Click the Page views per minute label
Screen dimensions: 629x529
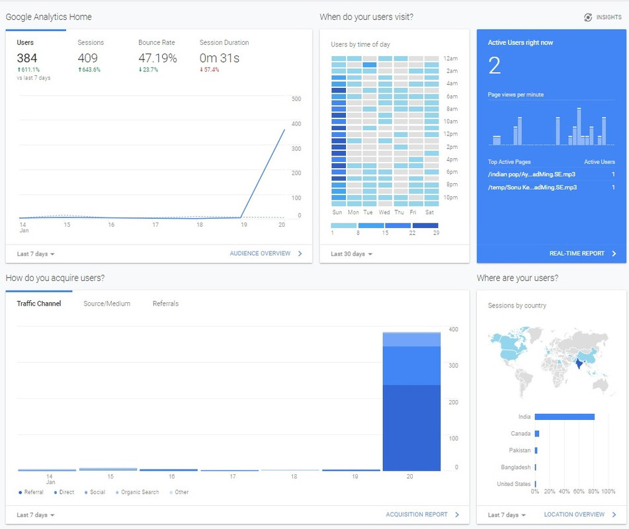pyautogui.click(x=516, y=95)
